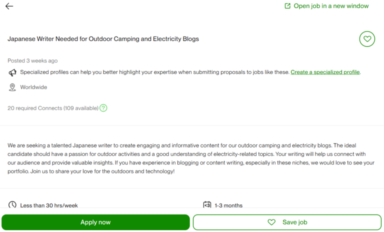Viewport: 384px width, 232px height.
Task: Follow the Create a specialized profile link
Action: pos(325,72)
